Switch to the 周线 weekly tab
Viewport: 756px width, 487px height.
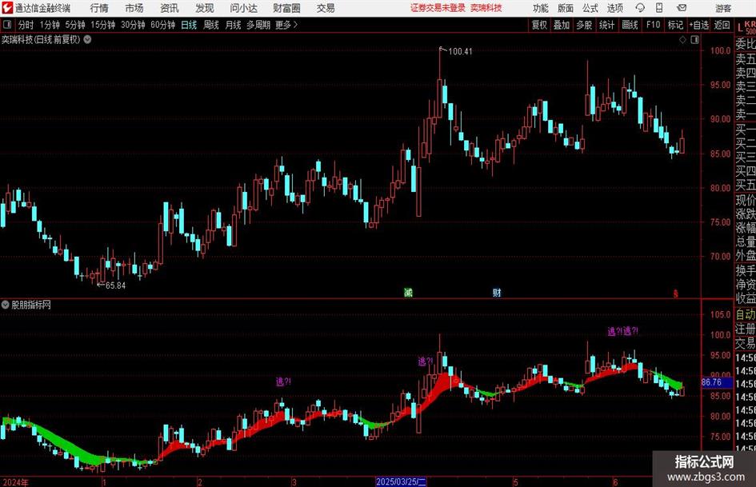(x=210, y=25)
